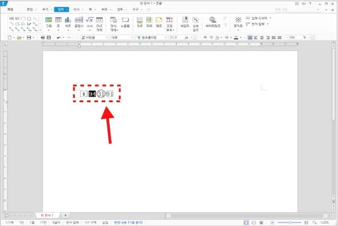Click the 변경 내용 status bar button
Viewport: 338px width, 226px height.
click(128, 223)
